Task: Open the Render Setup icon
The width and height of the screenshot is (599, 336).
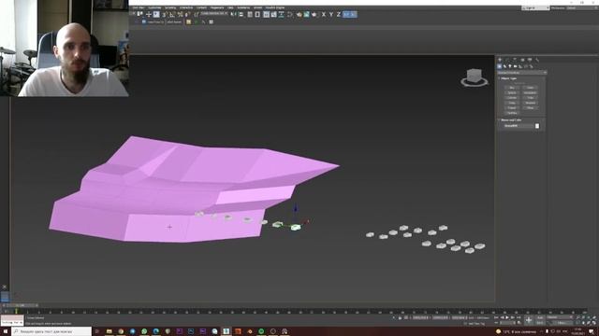Action: pos(299,15)
